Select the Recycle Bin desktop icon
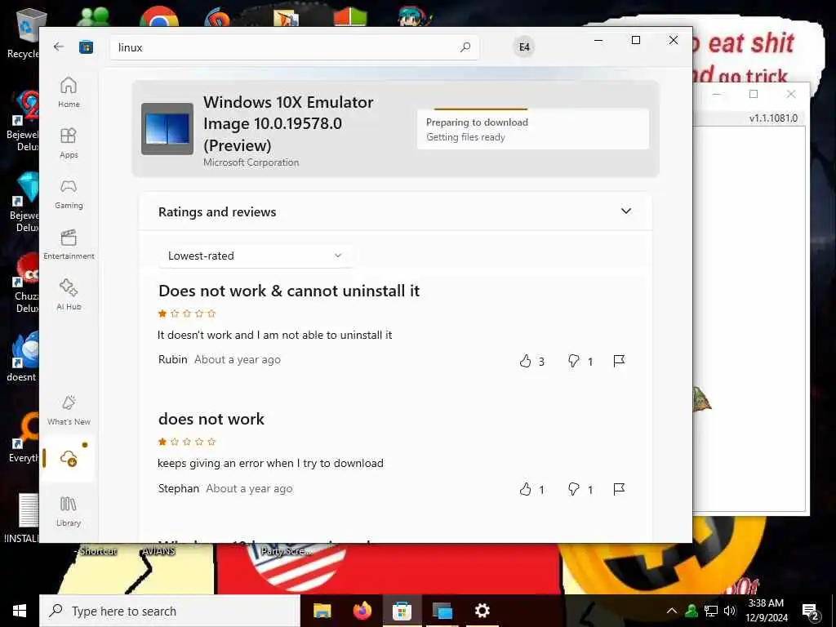Image resolution: width=836 pixels, height=627 pixels. 25,32
